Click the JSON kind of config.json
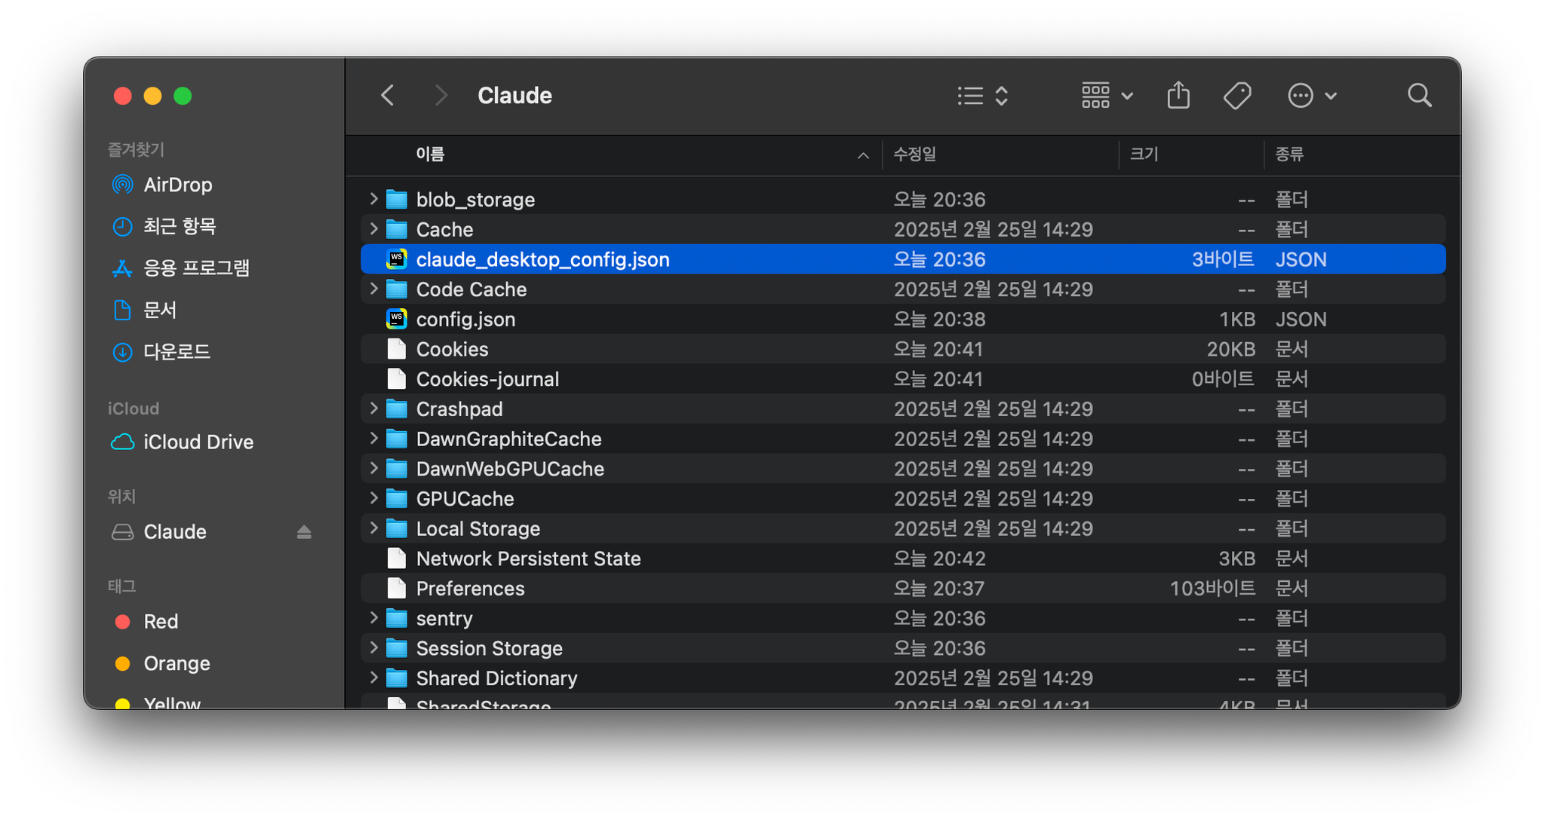The height and width of the screenshot is (820, 1545). click(1301, 320)
